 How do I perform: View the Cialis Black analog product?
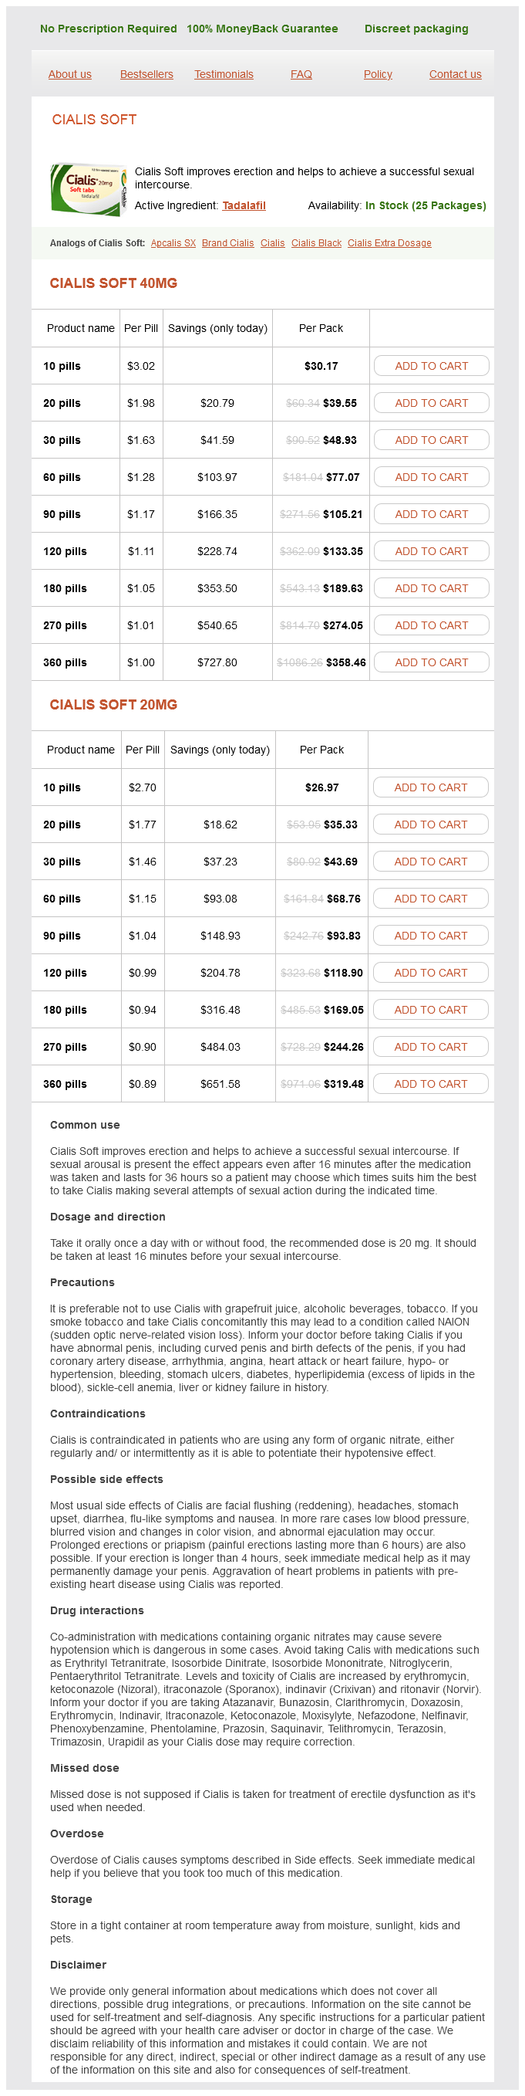pyautogui.click(x=316, y=243)
